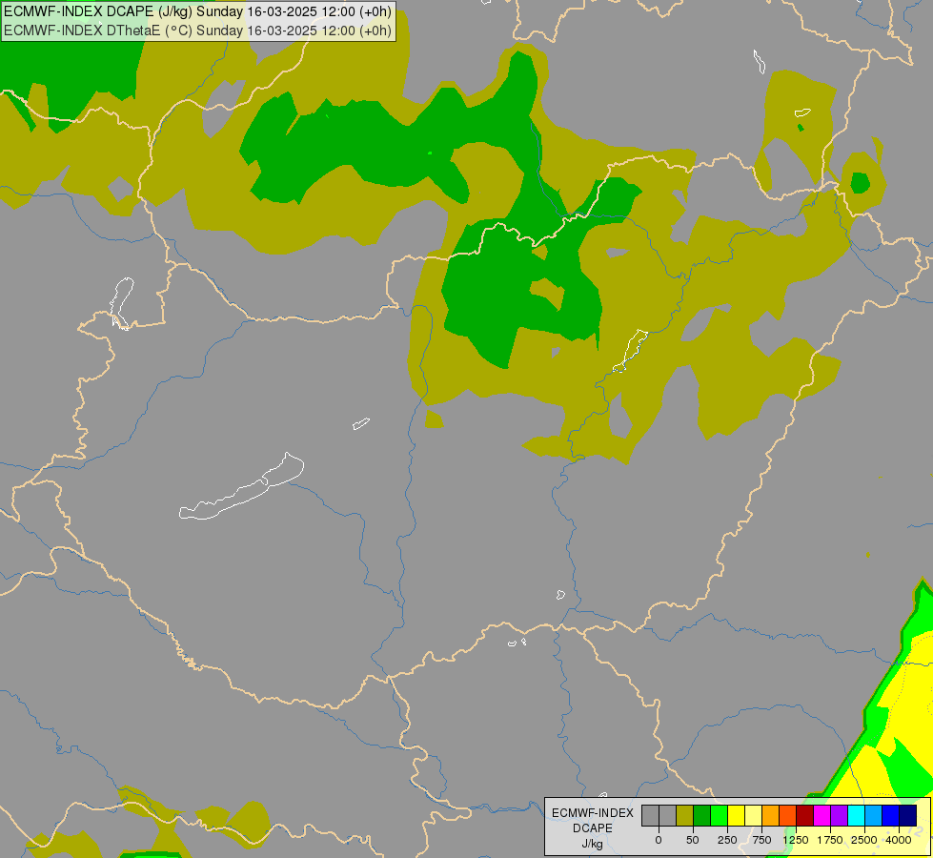This screenshot has width=933, height=858.
Task: Click the legend scale value '4000'
Action: tap(899, 840)
